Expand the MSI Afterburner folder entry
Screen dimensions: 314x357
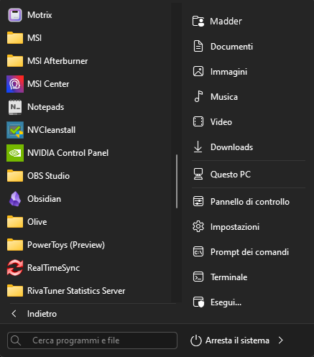click(88, 61)
